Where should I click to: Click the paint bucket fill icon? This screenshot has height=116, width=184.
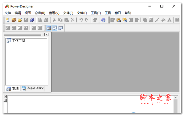[x=163, y=20]
